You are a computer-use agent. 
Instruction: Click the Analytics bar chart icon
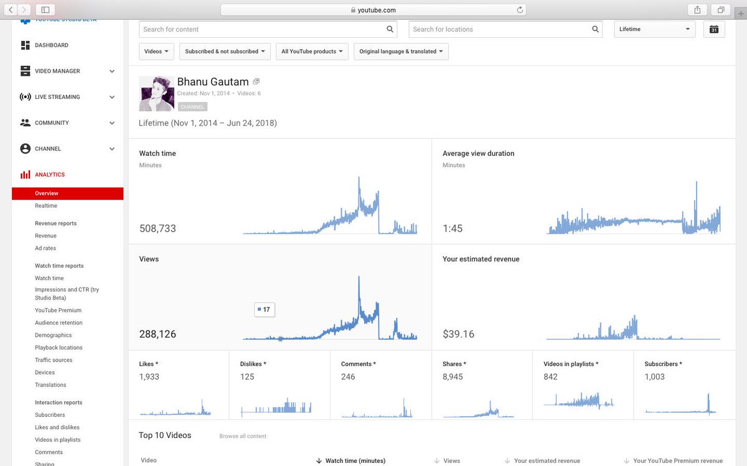[x=25, y=175]
